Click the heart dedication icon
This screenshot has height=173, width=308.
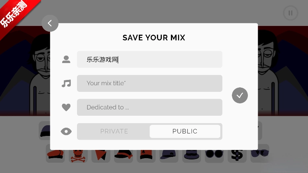point(66,108)
